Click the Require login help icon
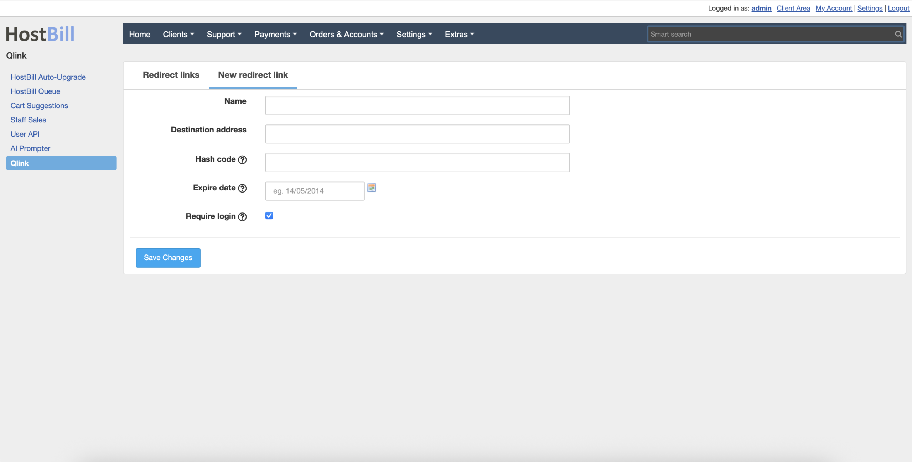Screen dimensions: 912x462 [x=242, y=217]
